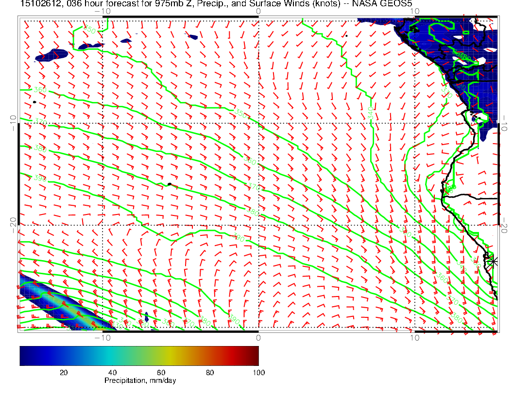This screenshot has width=513, height=396.
Task: Click the longitude label 0 on the bottom axis
Action: tap(258, 337)
